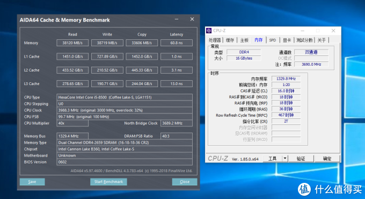Image resolution: width=365 pixels, height=199 pixels.
Task: Open the 测試分數 tab in CPU-Z
Action: pyautogui.click(x=304, y=40)
